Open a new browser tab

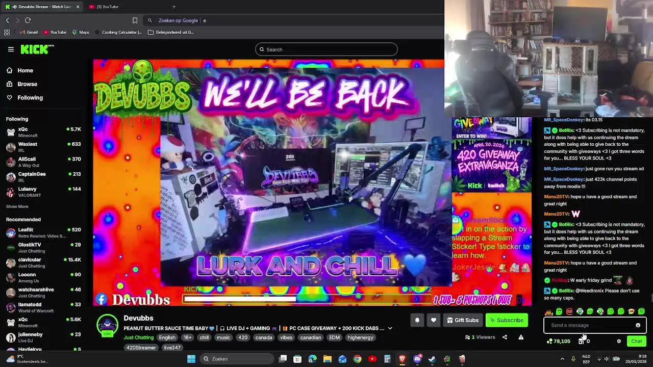click(174, 7)
